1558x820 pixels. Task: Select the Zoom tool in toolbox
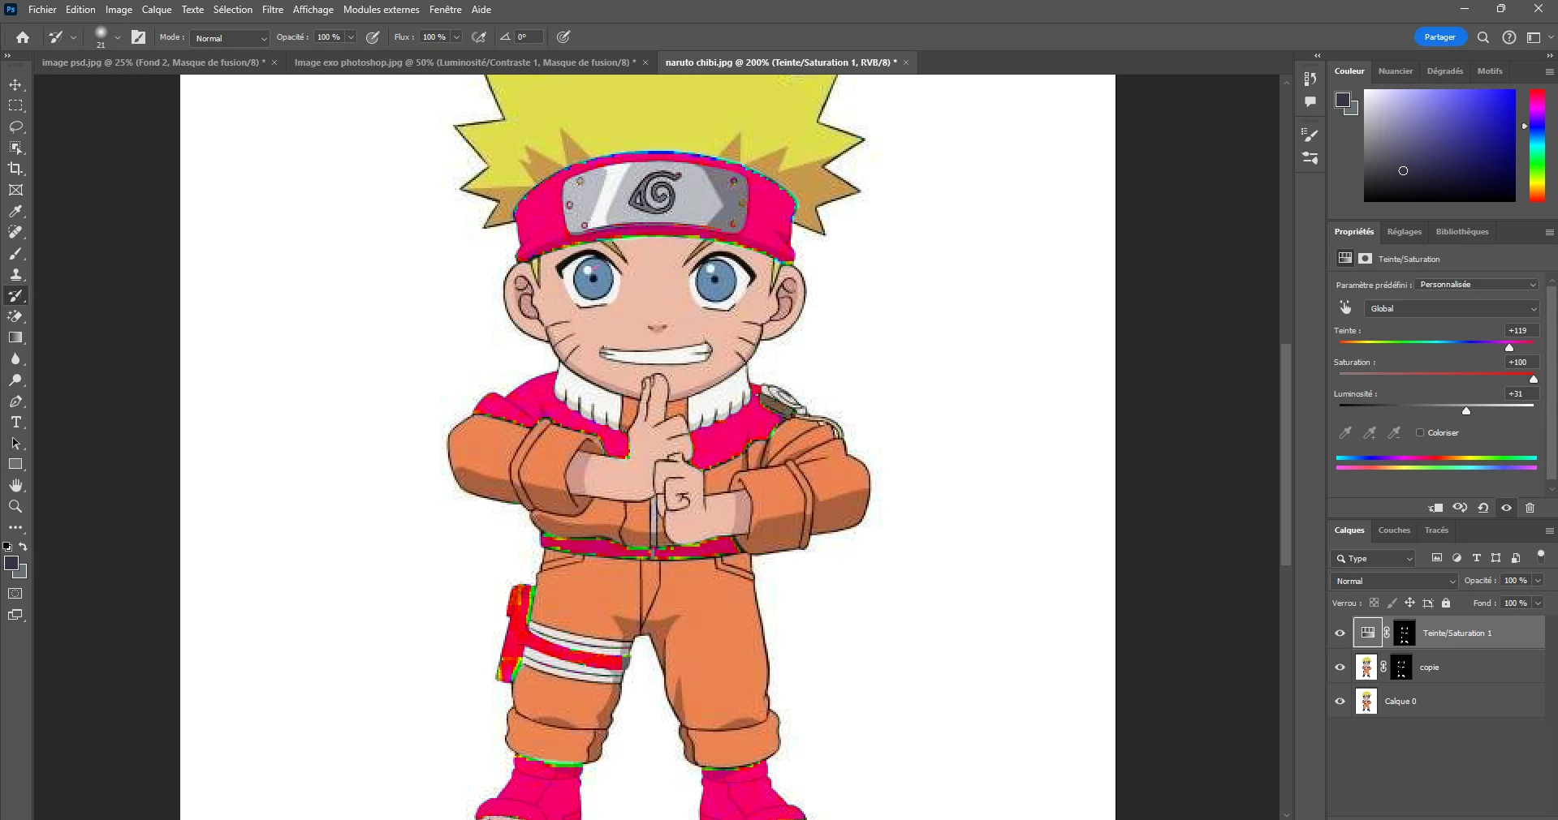coord(15,507)
